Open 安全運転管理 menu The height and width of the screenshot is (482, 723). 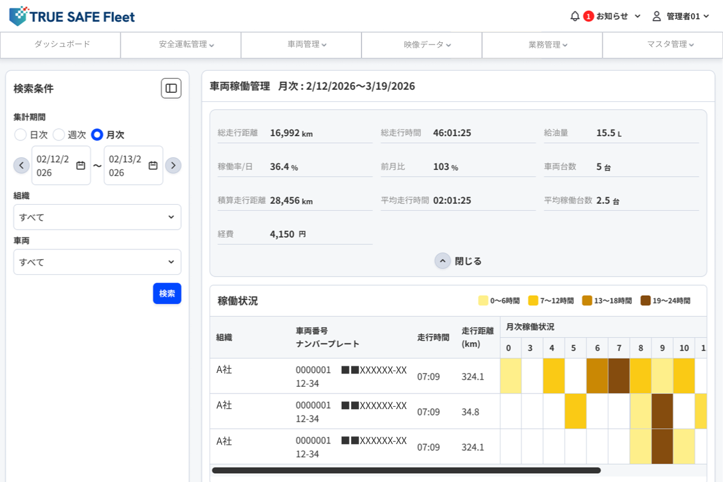click(181, 45)
